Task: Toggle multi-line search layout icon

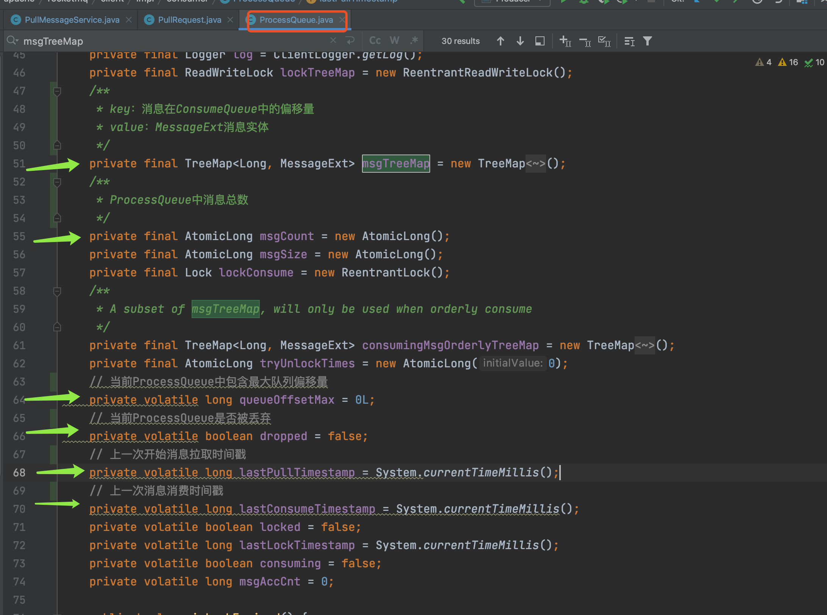Action: point(629,41)
